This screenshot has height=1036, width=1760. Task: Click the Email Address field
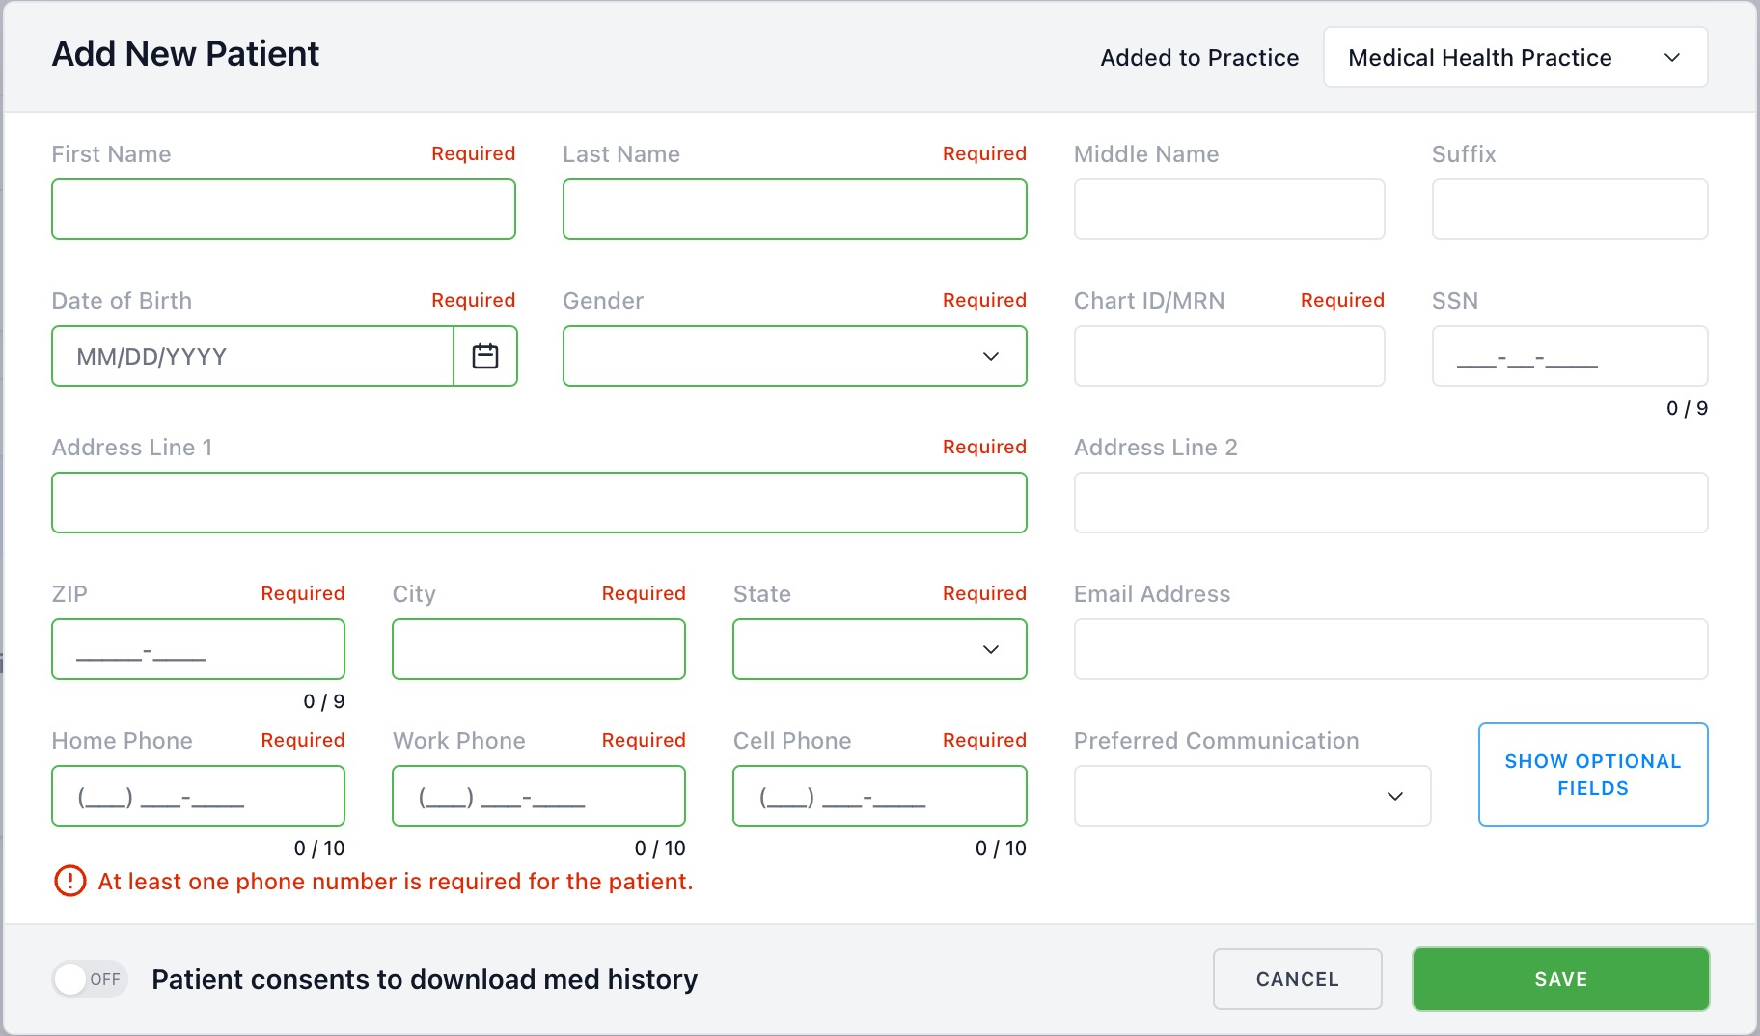point(1390,649)
